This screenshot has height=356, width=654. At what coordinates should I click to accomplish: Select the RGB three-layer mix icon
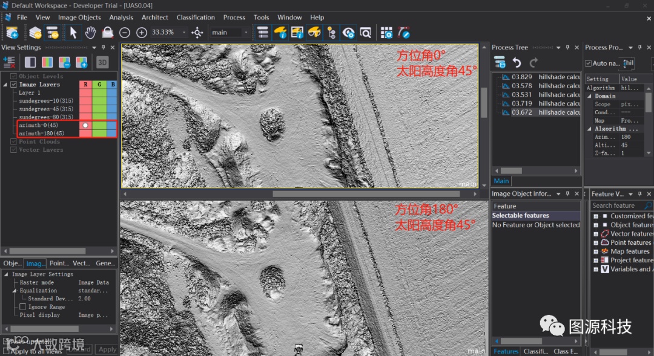(47, 62)
